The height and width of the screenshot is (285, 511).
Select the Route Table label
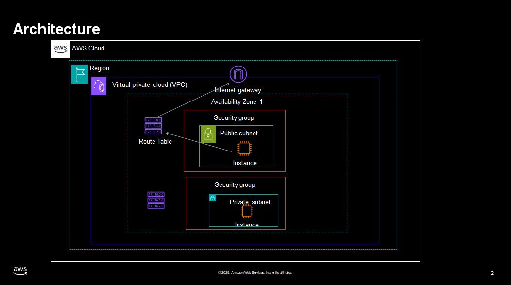click(x=155, y=141)
